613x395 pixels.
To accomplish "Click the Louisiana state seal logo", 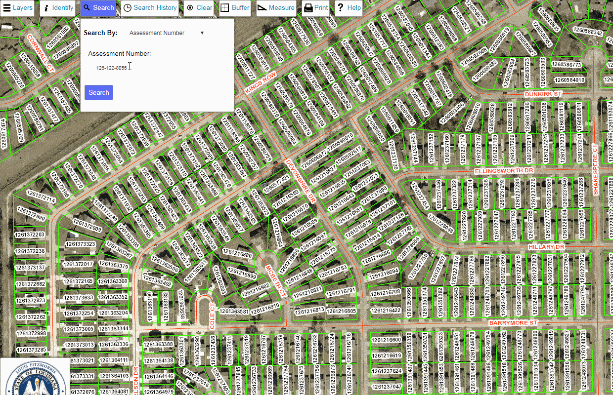I will click(x=35, y=377).
